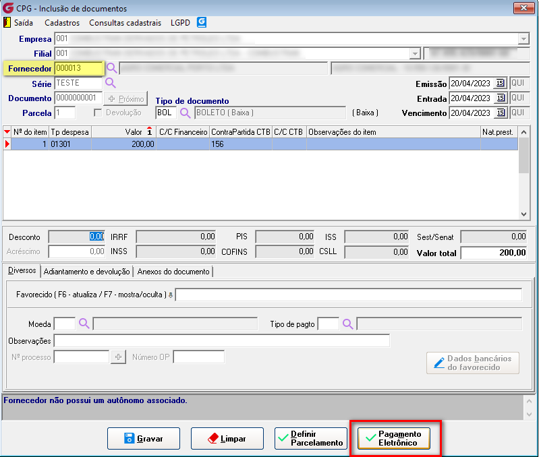Click the Próximo button
The height and width of the screenshot is (457, 539).
tap(126, 98)
